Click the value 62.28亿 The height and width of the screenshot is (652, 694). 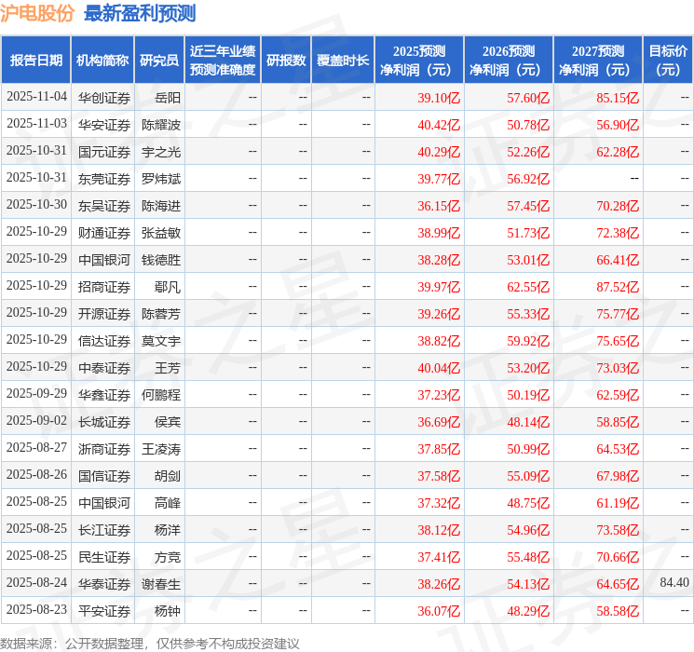pos(618,152)
